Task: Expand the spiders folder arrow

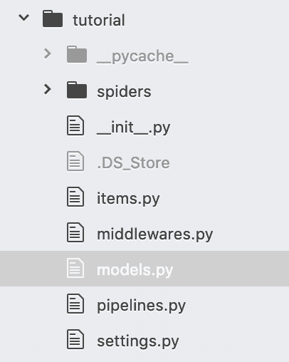Action: click(x=48, y=89)
